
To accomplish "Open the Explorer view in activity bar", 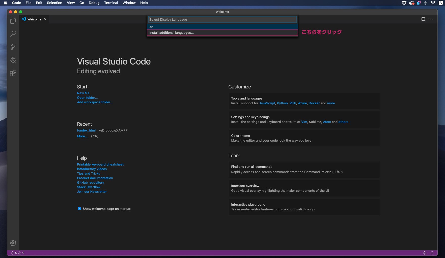I will 13,21.
